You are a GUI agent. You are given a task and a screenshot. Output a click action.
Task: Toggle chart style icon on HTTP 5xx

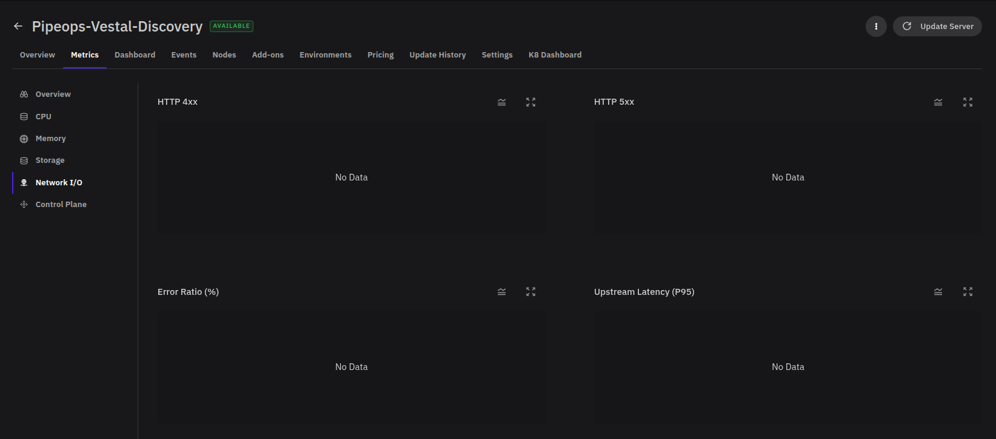pos(938,102)
